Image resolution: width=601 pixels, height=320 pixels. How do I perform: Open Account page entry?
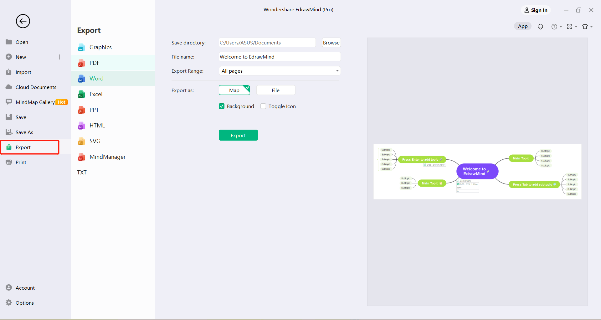pyautogui.click(x=25, y=288)
